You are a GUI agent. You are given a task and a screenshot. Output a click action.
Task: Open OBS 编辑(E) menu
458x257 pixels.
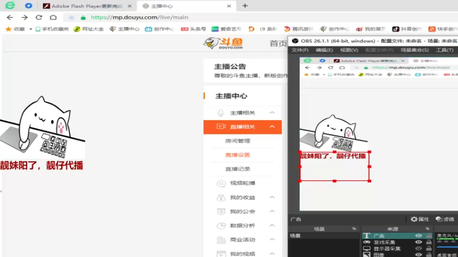[x=324, y=50]
